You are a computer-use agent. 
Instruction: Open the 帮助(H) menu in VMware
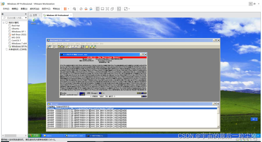56,9
